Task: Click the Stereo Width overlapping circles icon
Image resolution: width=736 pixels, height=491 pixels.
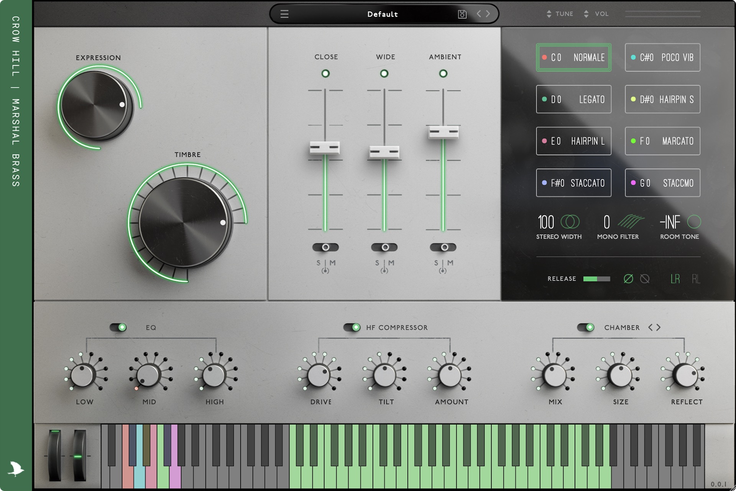Action: (x=570, y=222)
